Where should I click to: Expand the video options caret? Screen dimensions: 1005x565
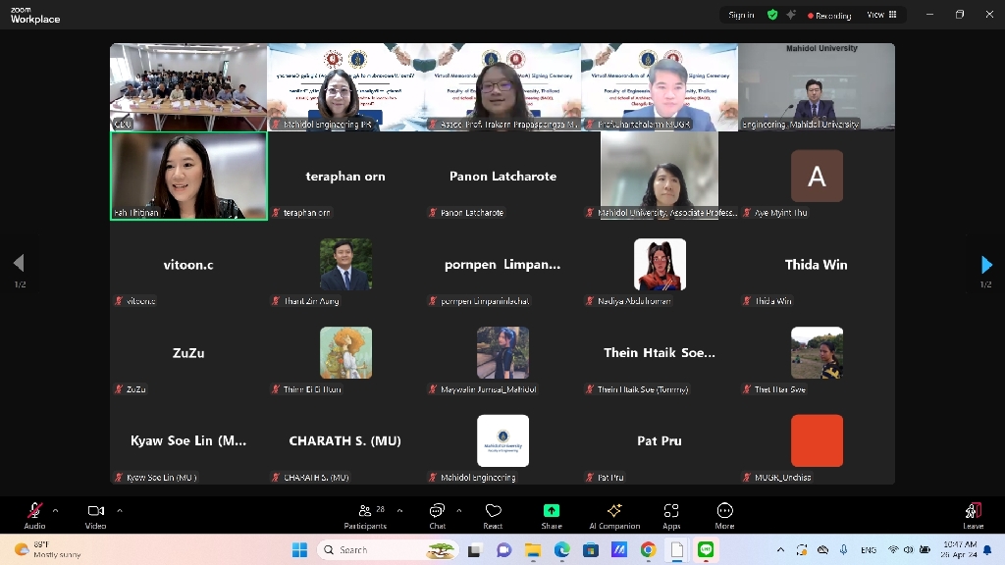tap(120, 510)
